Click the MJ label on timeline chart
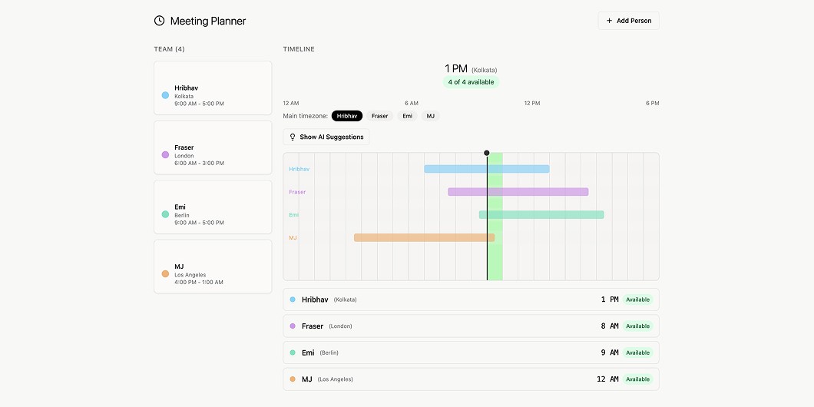 pos(293,237)
